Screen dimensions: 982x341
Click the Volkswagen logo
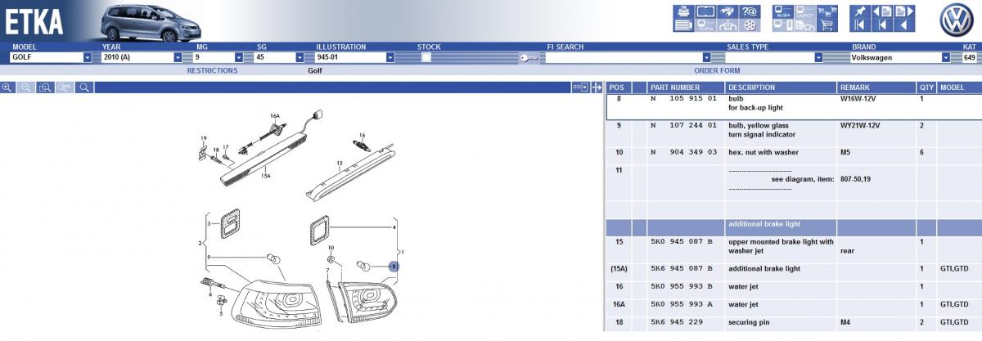tap(956, 18)
